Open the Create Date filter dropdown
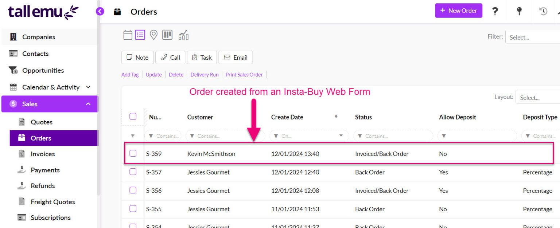This screenshot has height=228, width=560. pos(341,135)
